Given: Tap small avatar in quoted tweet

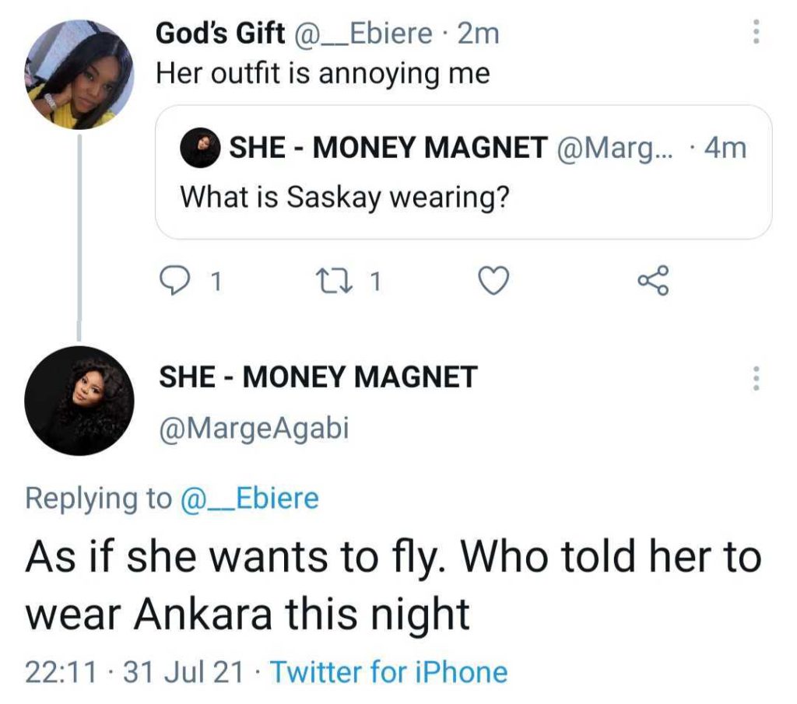Looking at the screenshot, I should click(x=198, y=148).
